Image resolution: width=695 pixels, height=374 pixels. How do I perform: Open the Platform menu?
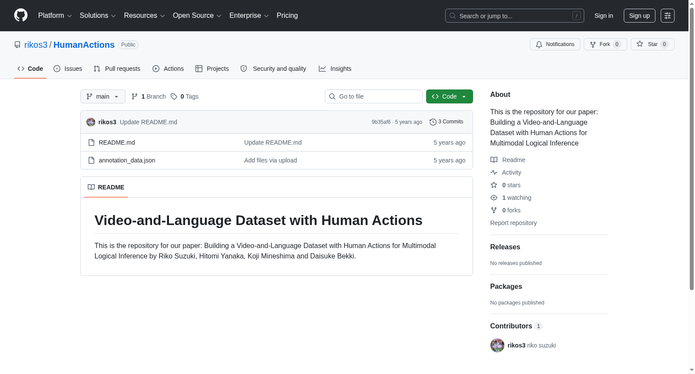tap(55, 16)
